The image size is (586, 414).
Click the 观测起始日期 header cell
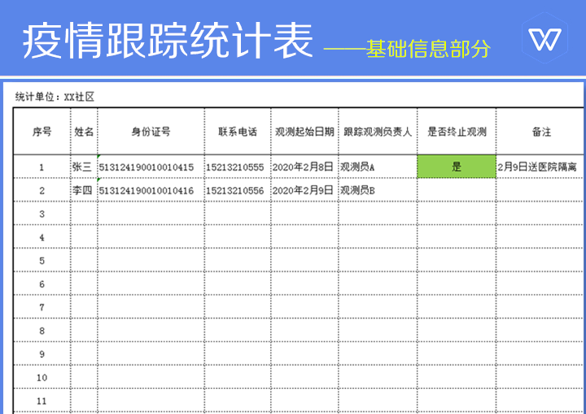click(304, 132)
